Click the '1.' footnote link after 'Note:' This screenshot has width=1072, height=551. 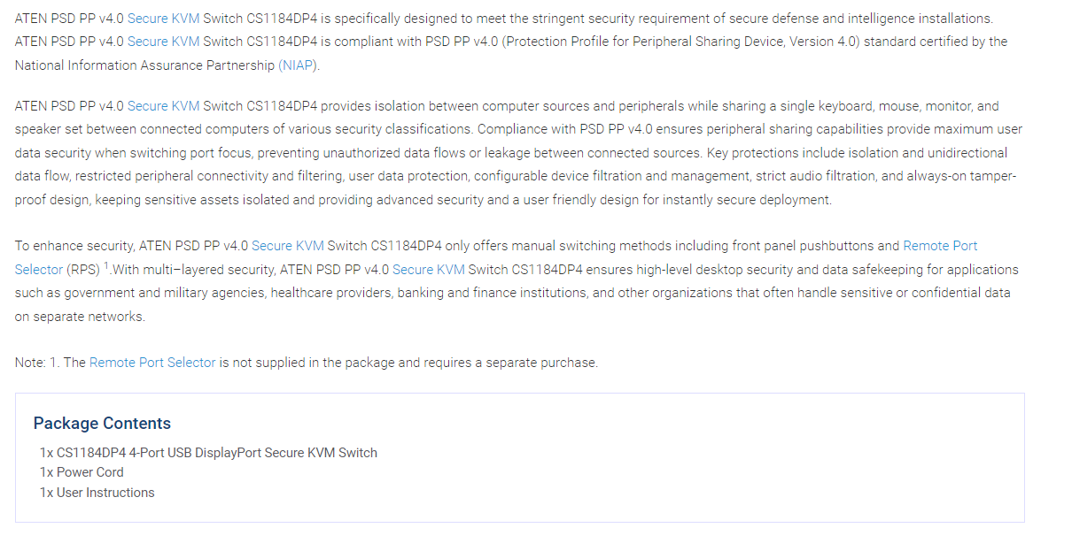[x=55, y=363]
